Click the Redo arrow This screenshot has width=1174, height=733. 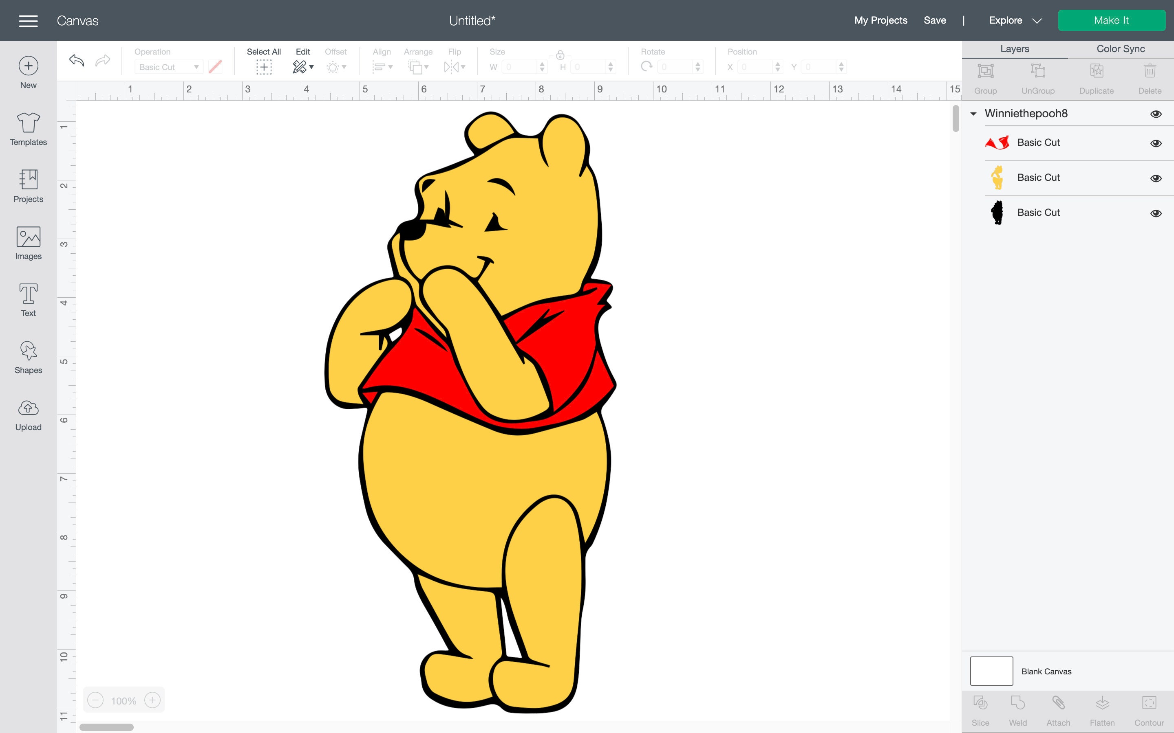pyautogui.click(x=103, y=60)
